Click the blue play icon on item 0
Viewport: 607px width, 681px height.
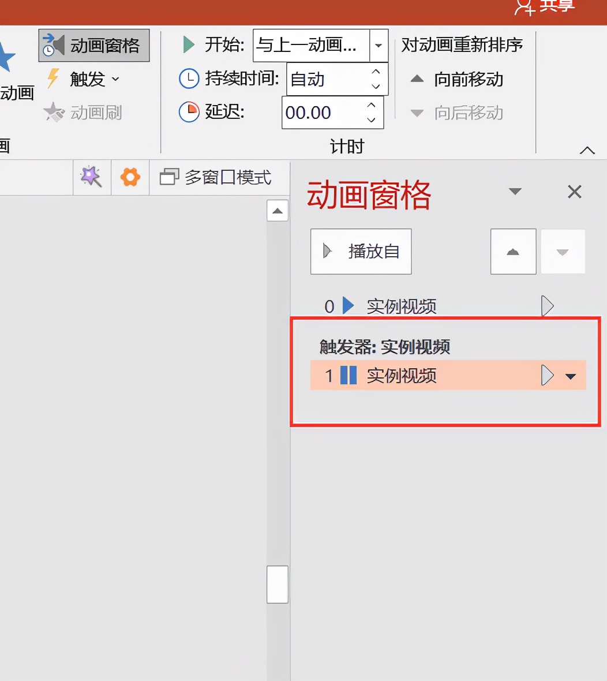tap(349, 305)
